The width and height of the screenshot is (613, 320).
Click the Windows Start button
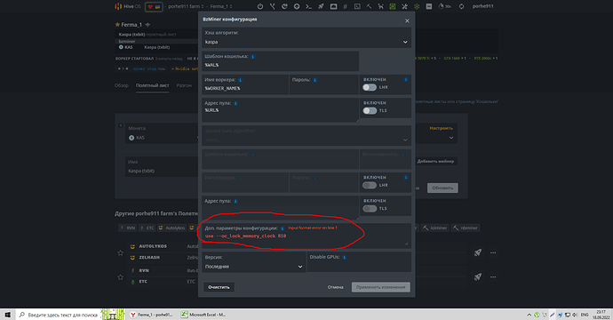pyautogui.click(x=7, y=315)
